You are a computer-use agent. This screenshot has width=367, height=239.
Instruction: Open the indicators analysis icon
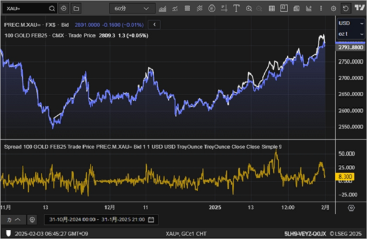175,9
